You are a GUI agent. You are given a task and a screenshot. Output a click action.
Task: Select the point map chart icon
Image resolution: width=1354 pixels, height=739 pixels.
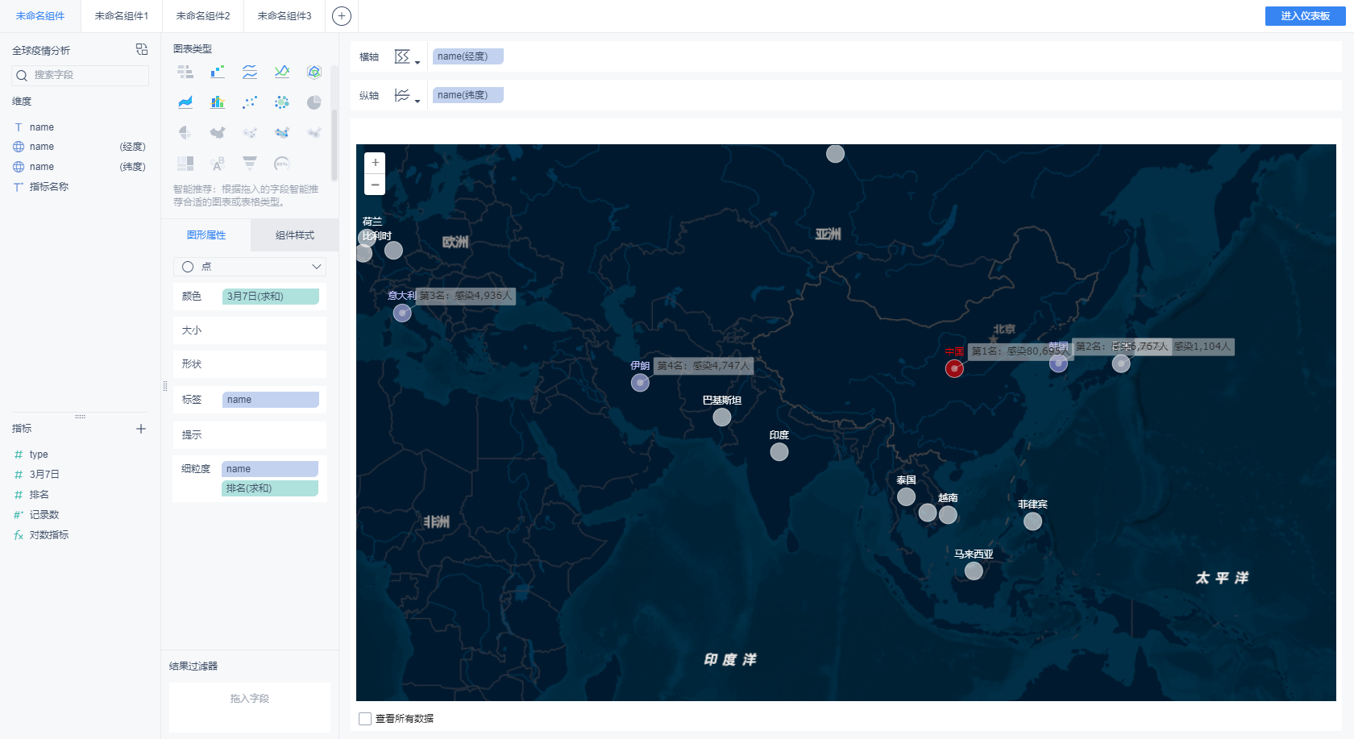click(x=250, y=132)
